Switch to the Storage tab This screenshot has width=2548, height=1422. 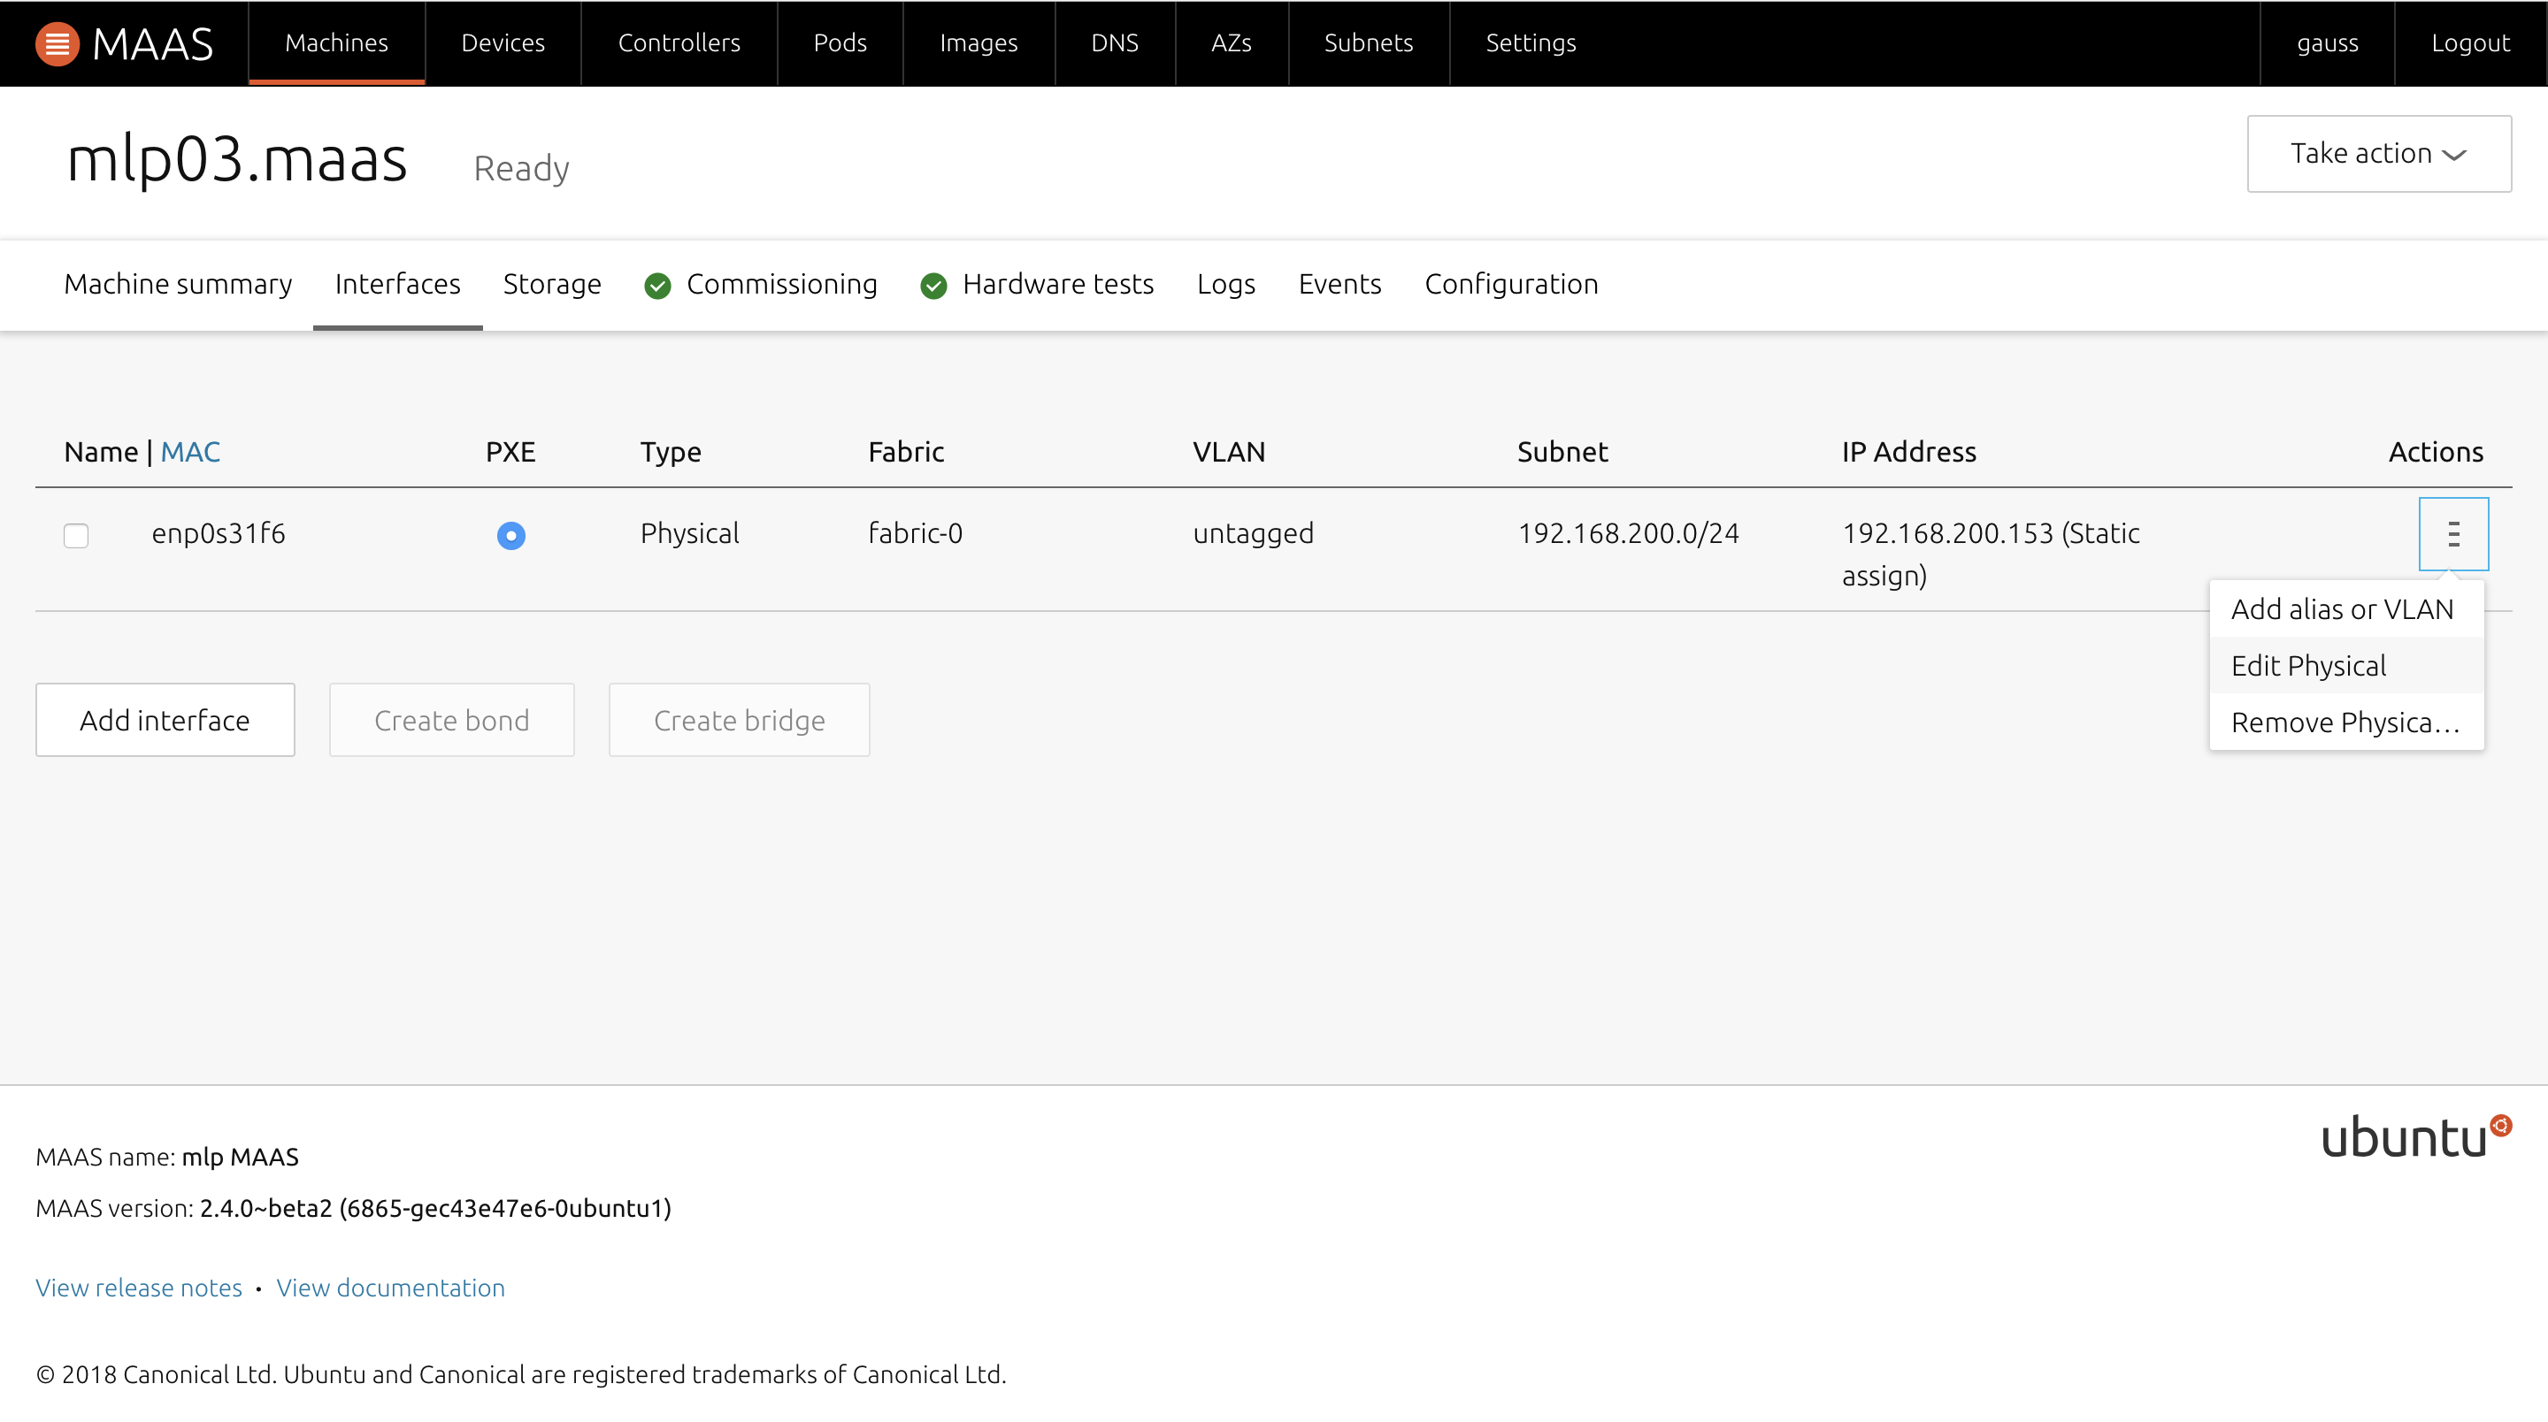click(x=551, y=283)
